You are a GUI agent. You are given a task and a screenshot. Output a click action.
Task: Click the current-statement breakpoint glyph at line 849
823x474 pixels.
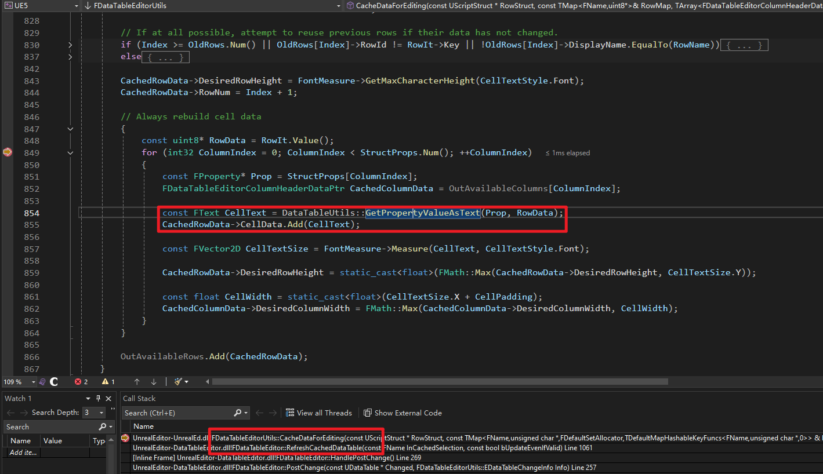point(7,152)
